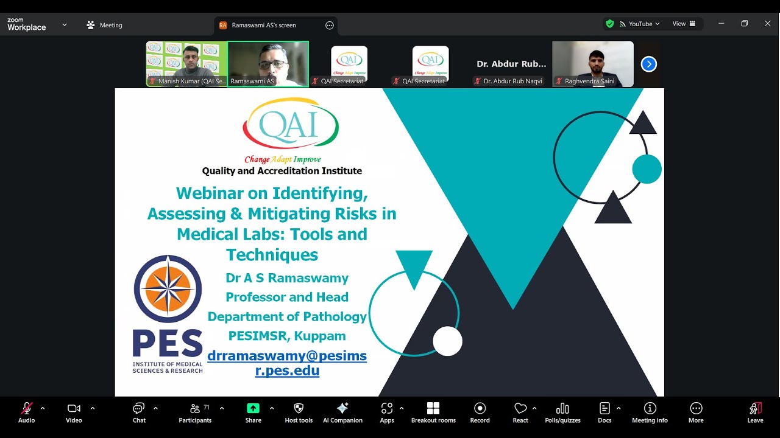Expand the Participants options caret
The width and height of the screenshot is (780, 438).
(x=222, y=408)
